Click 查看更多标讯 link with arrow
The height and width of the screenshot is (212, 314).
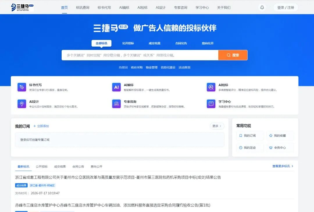(x=283, y=166)
